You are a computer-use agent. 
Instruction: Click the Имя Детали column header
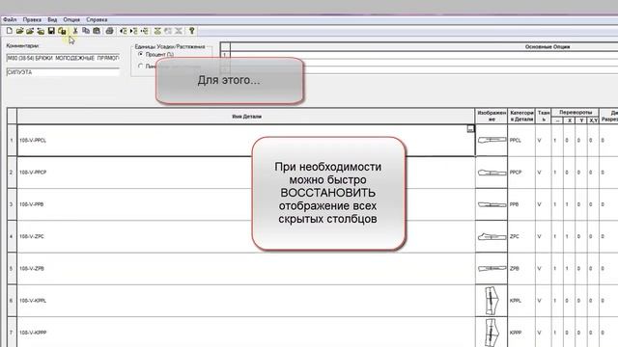246,117
